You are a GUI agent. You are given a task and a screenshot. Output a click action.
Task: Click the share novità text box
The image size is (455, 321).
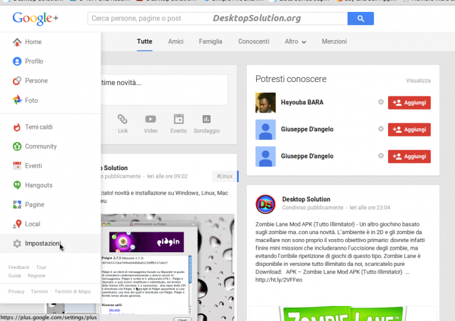tap(164, 89)
